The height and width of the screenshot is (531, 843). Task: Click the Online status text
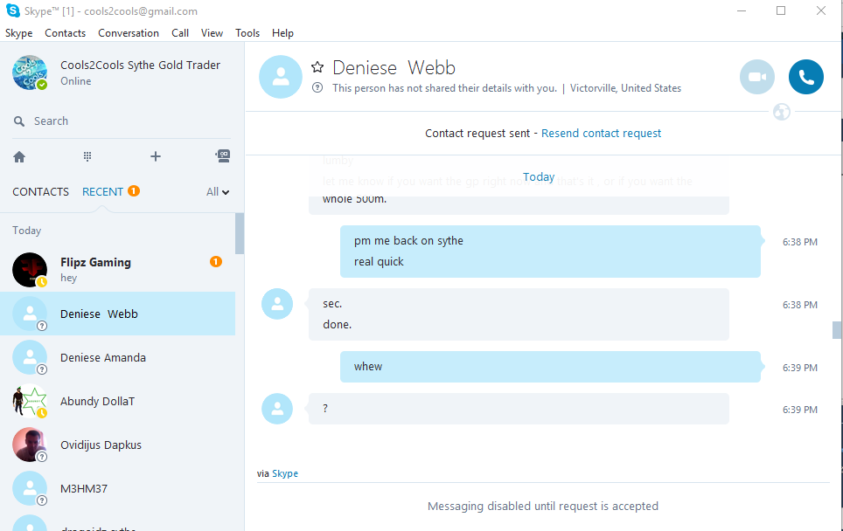click(76, 81)
